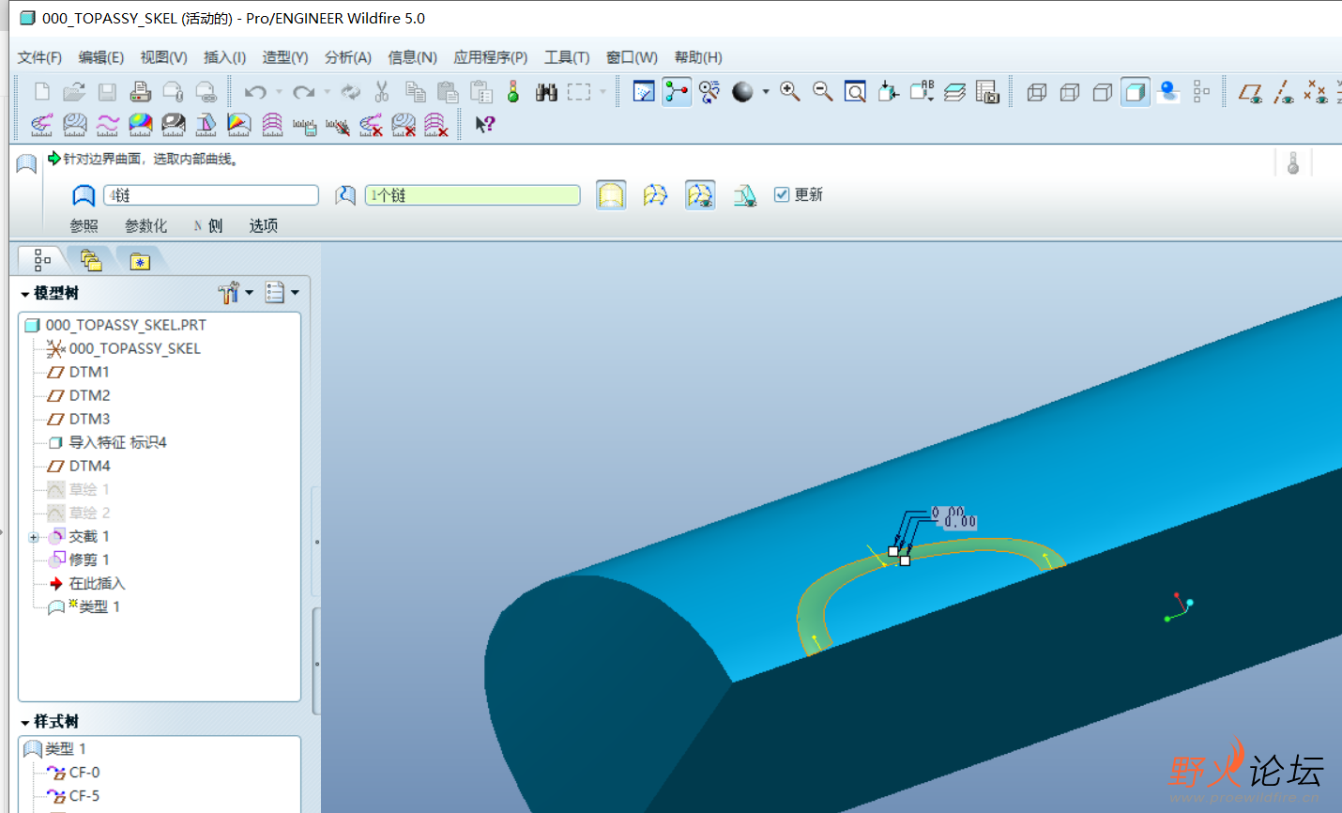Click the internal curves collector icon
Screen dimensions: 1342x813
point(345,195)
